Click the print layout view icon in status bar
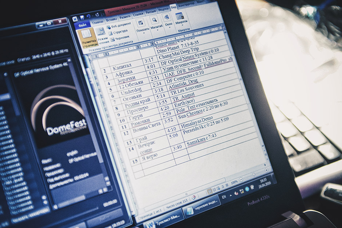The height and width of the screenshot is (228, 342). tap(210, 192)
